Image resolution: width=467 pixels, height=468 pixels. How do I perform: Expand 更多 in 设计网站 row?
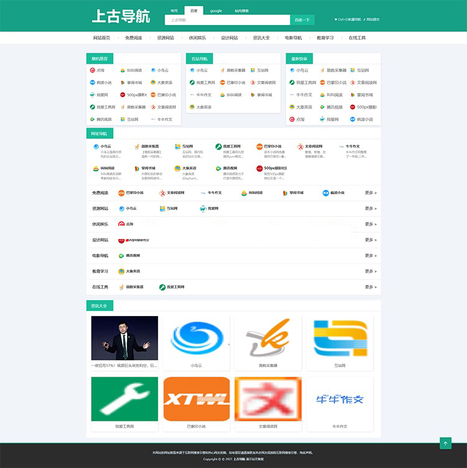(370, 240)
